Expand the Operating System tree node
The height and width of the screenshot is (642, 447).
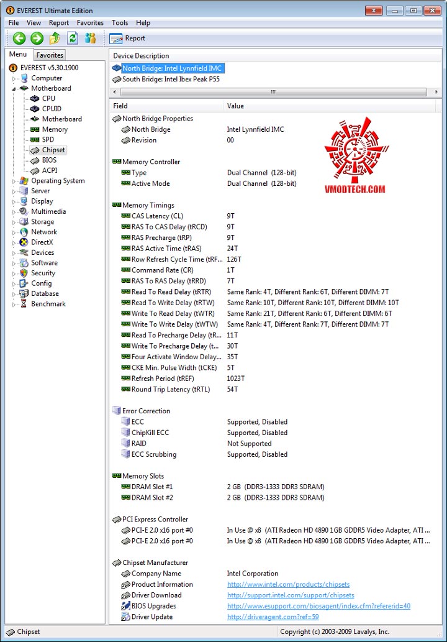pos(14,181)
